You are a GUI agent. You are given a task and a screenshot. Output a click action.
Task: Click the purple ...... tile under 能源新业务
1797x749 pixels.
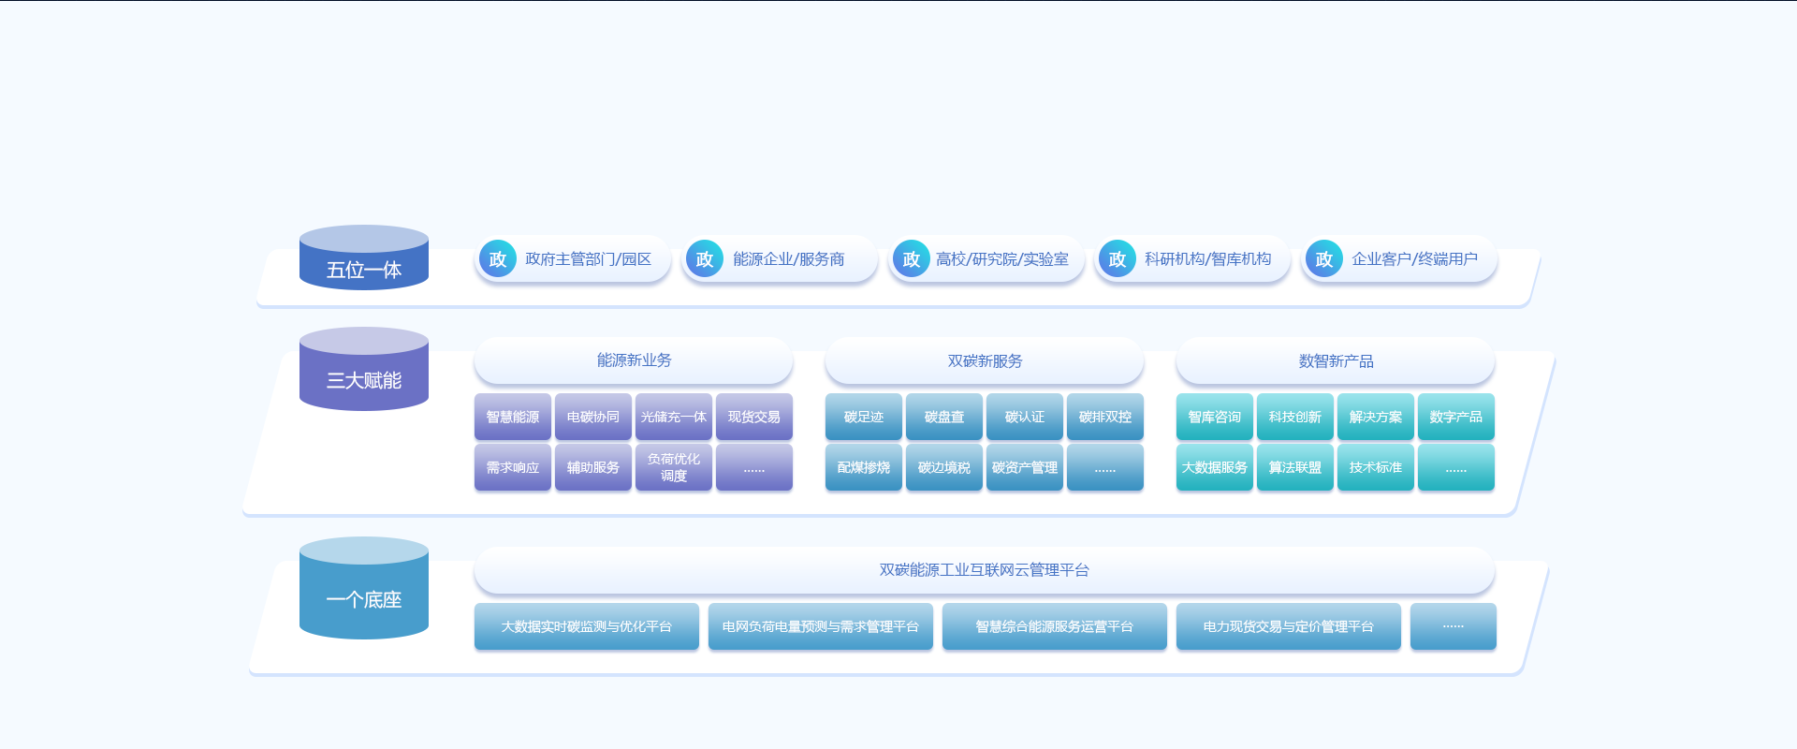754,467
